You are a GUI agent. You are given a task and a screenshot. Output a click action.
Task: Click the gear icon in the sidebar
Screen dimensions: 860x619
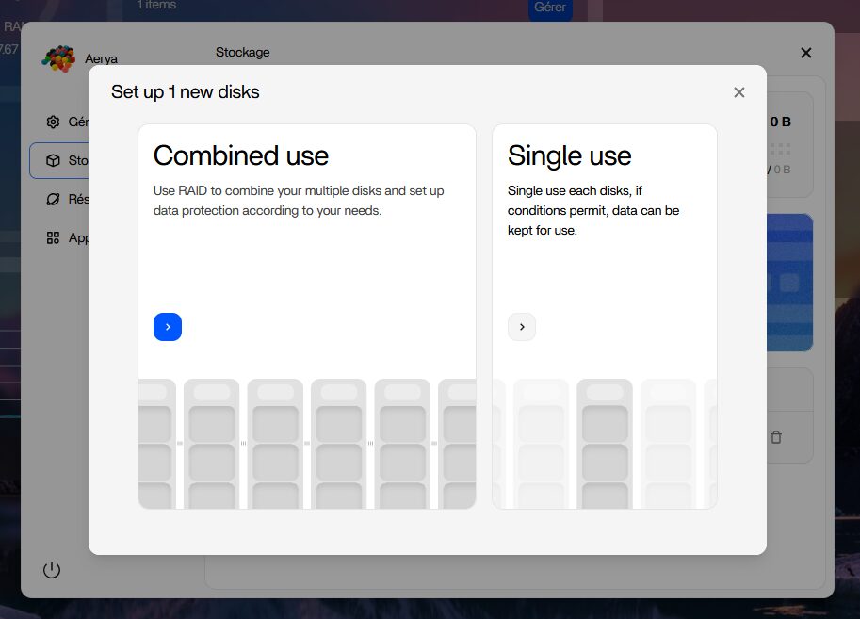point(53,122)
